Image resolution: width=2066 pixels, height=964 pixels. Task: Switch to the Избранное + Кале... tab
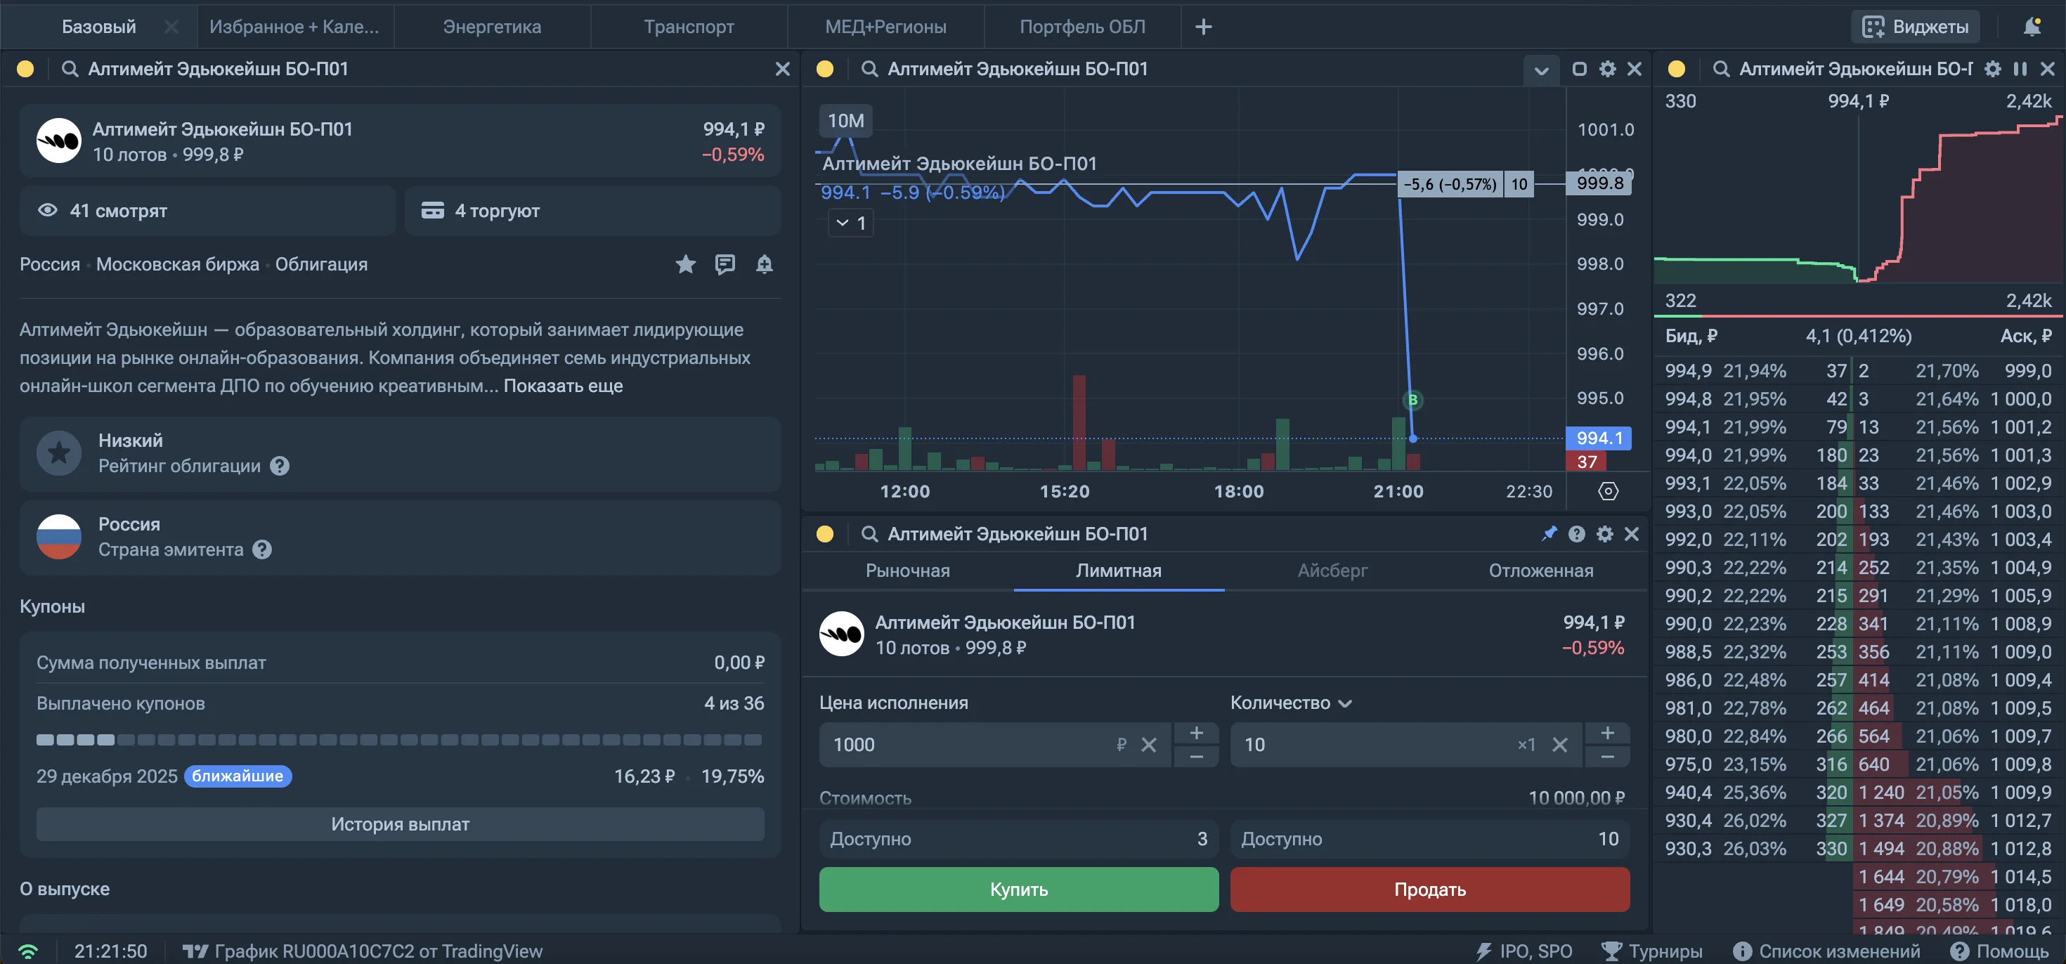[294, 27]
